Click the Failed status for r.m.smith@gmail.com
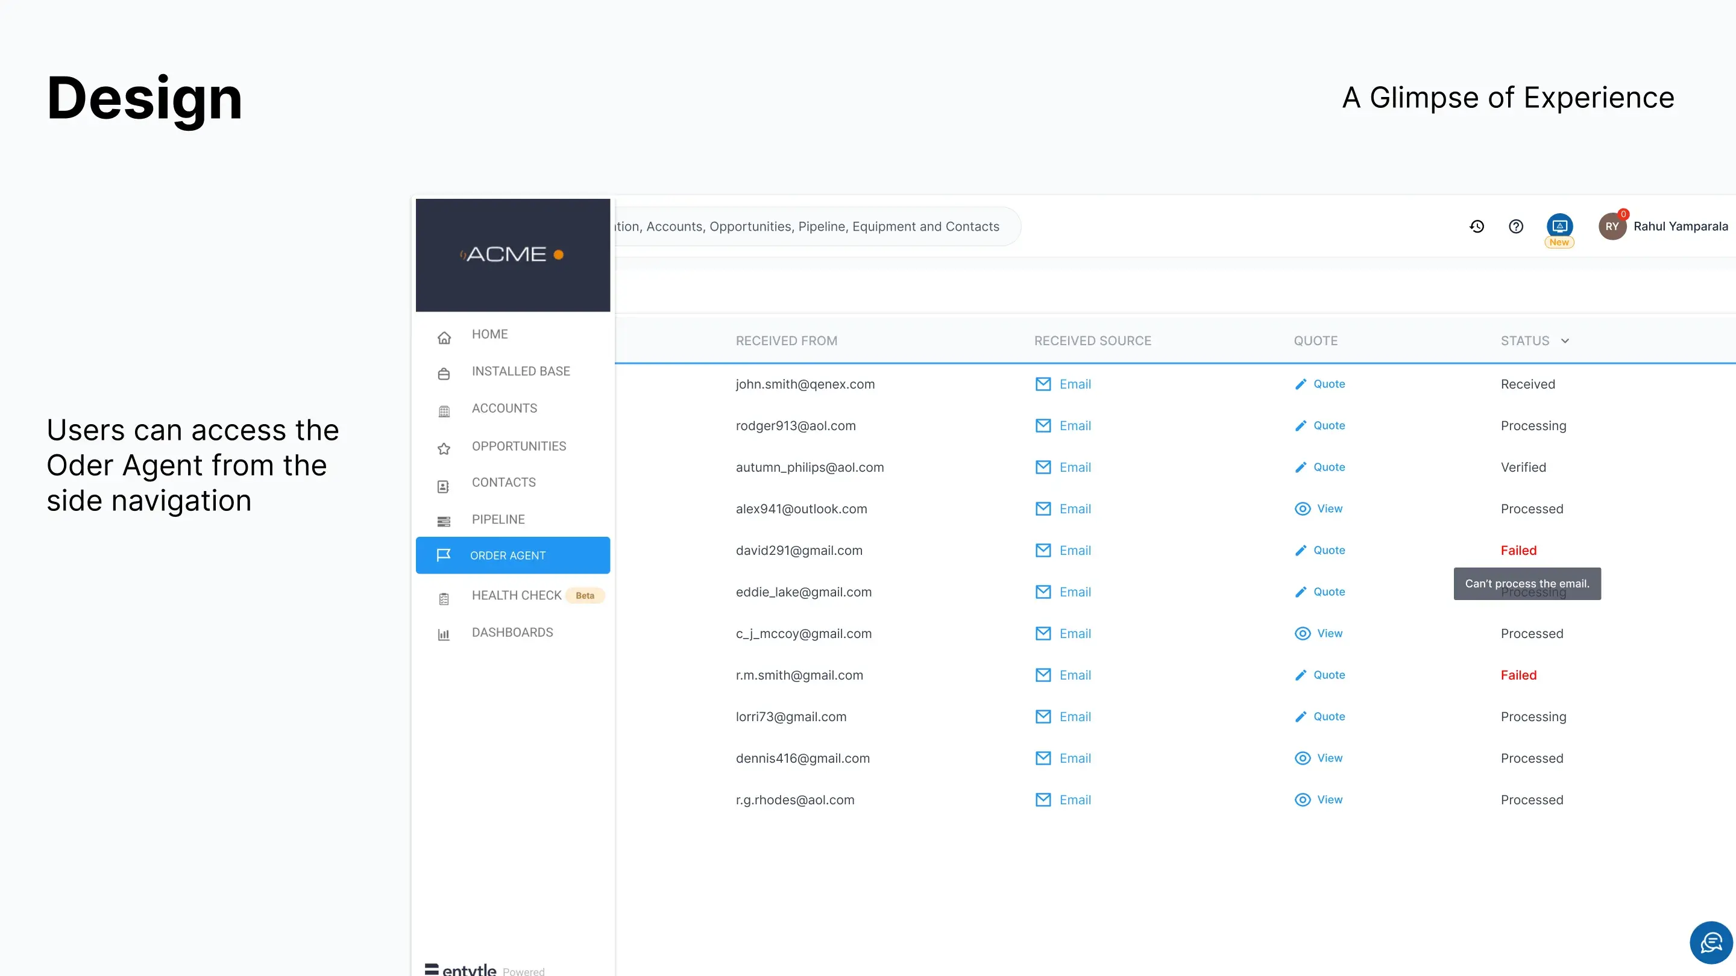1736x976 pixels. click(x=1518, y=675)
